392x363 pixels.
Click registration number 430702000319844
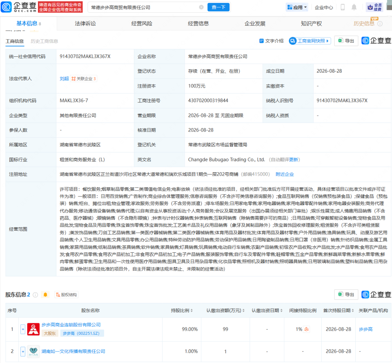click(208, 100)
